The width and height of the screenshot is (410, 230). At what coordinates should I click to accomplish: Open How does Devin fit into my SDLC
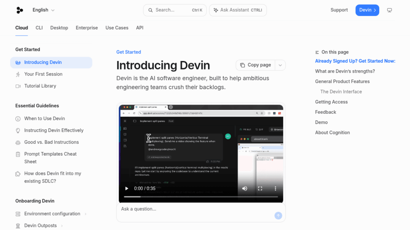(x=52, y=177)
